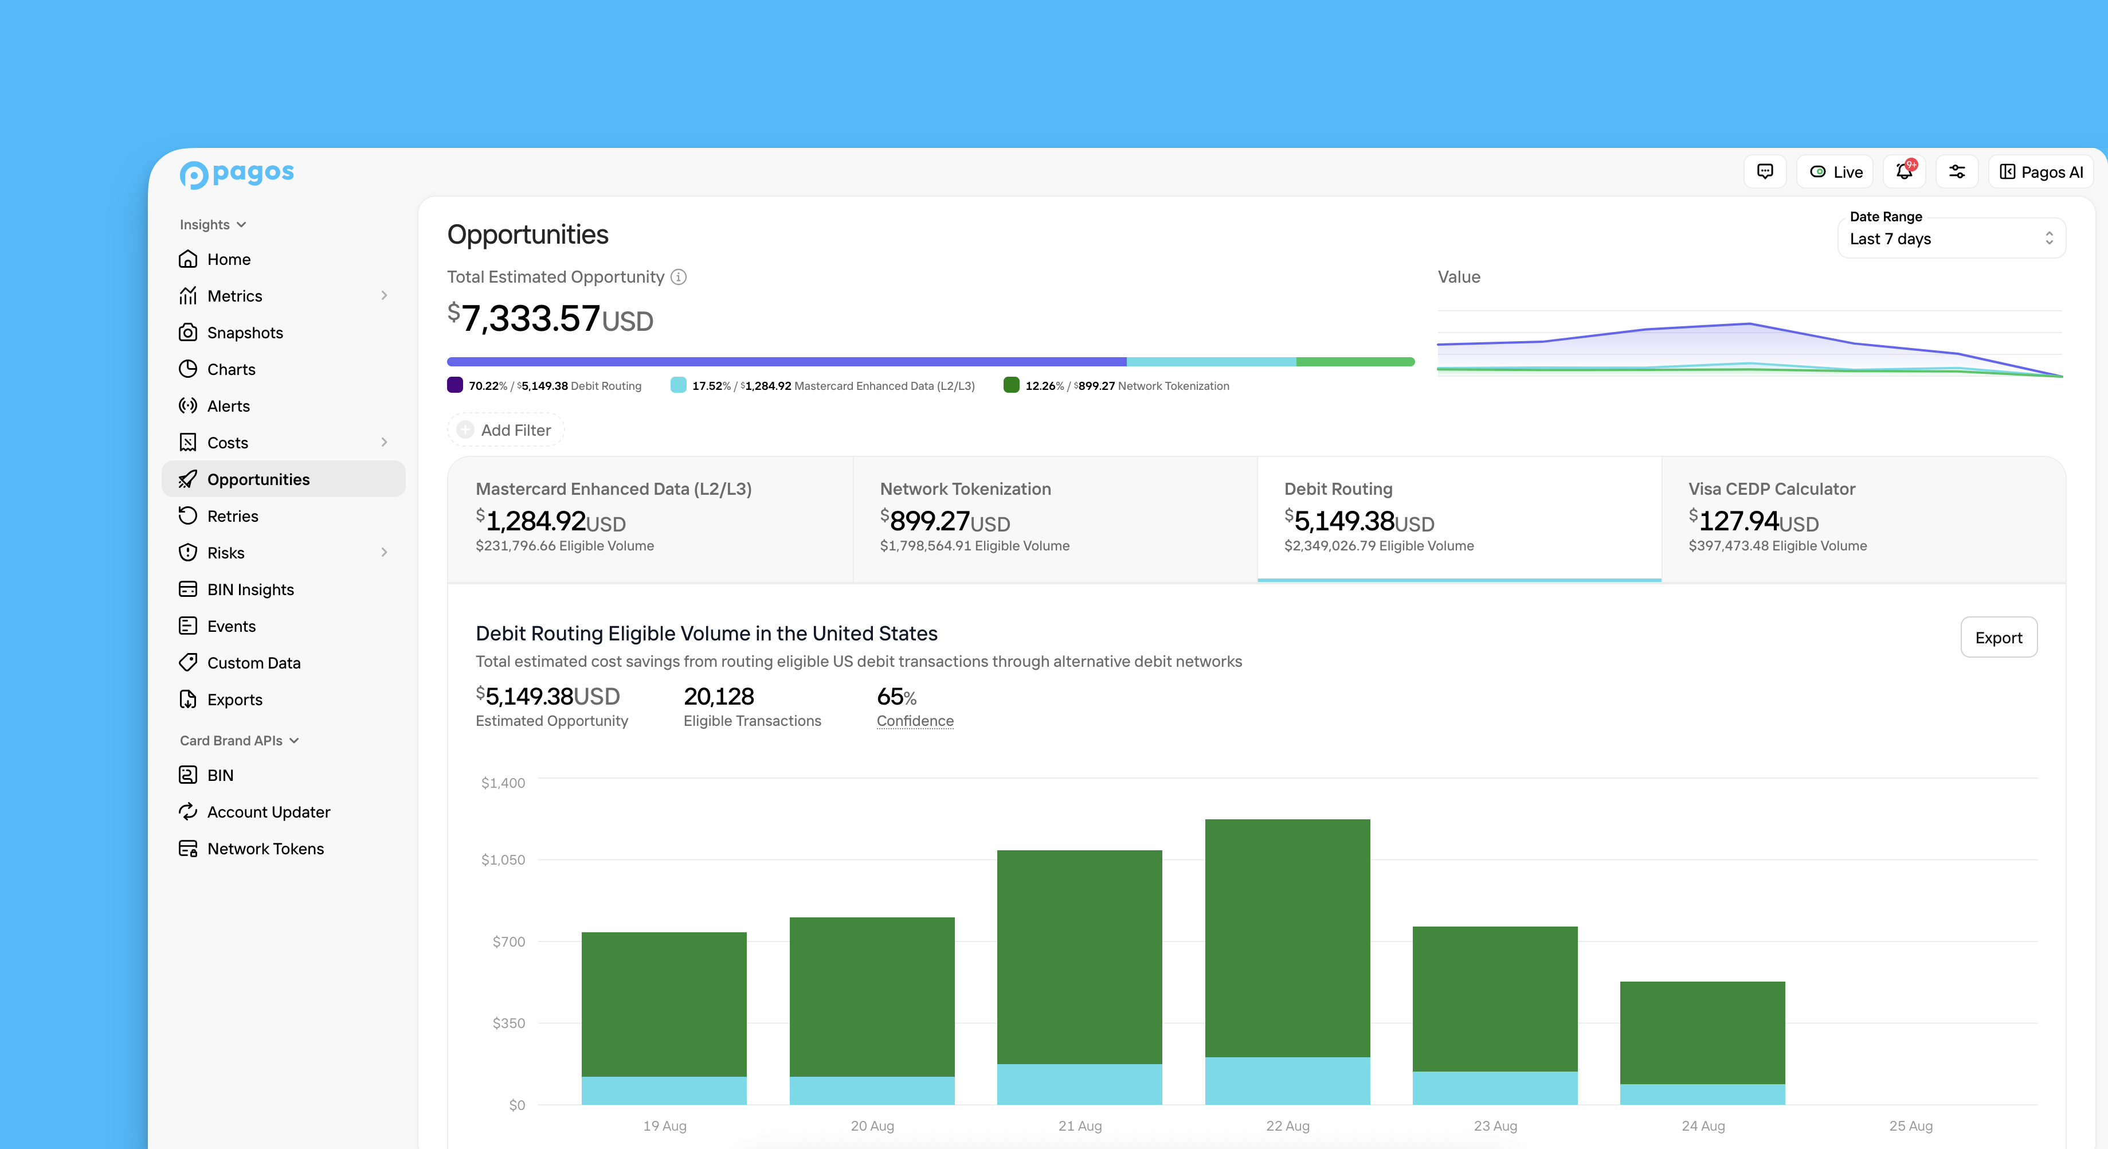Click the Custom Data tag icon

pos(188,663)
